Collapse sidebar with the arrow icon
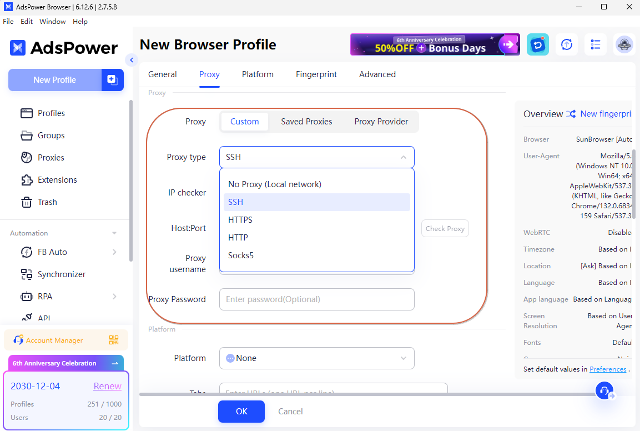 coord(132,60)
